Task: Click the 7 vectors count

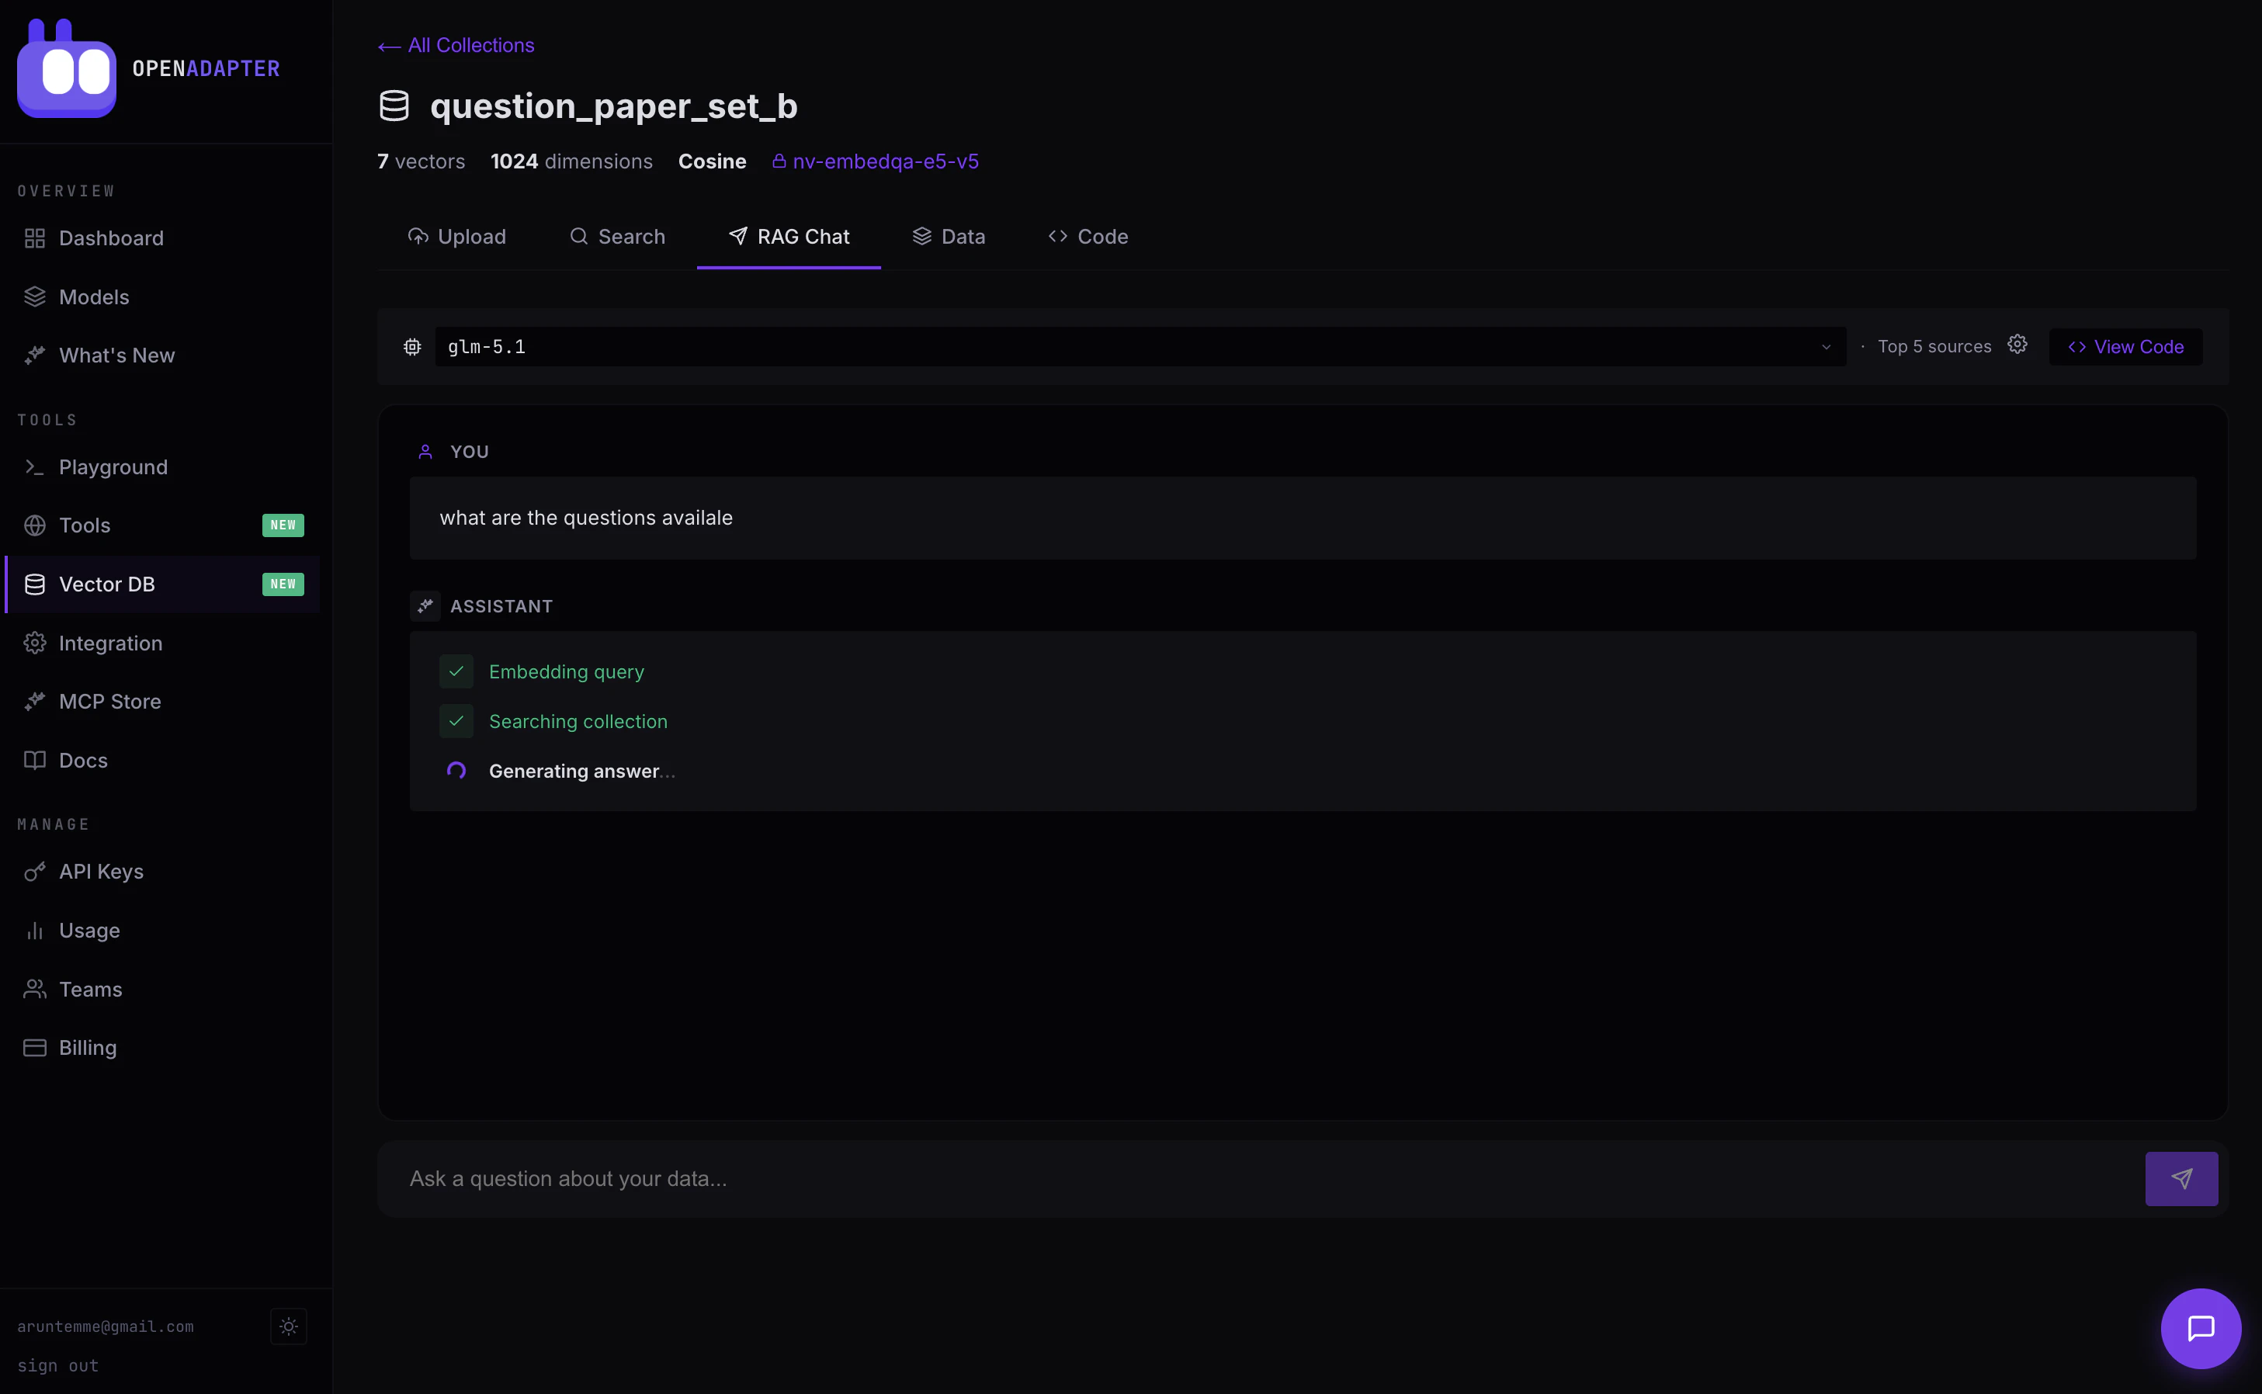Action: point(420,161)
